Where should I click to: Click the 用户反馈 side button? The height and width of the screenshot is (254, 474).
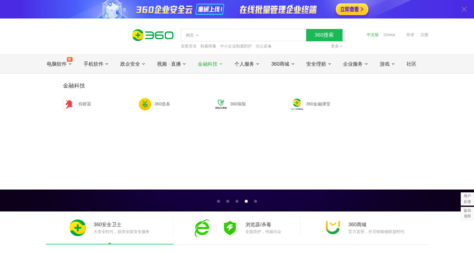click(467, 199)
